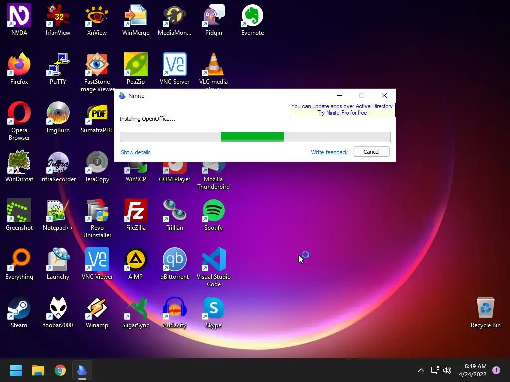Select the Trillian desktop icon
The height and width of the screenshot is (382, 510).
pos(174,210)
